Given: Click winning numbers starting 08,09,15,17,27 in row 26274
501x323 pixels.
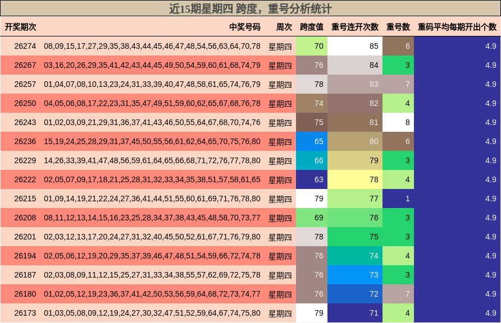Looking at the screenshot, I should tap(152, 46).
